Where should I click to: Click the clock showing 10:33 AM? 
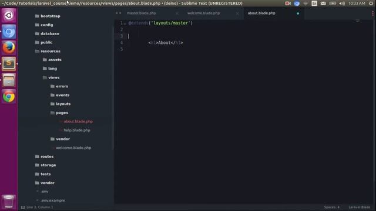(357, 4)
